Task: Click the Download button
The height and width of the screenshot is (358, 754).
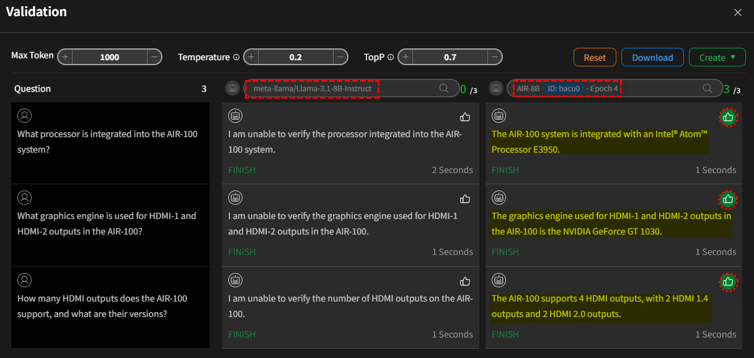Action: tap(652, 57)
